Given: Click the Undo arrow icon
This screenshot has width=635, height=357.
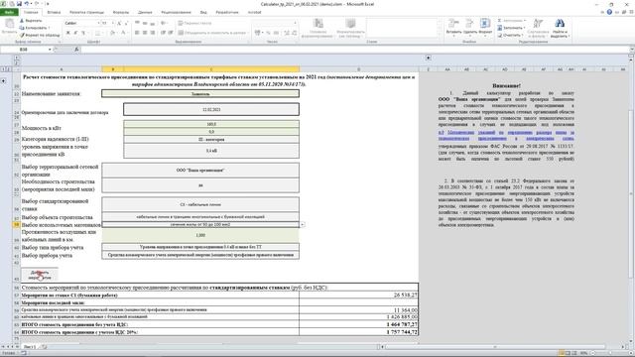Looking at the screenshot, I should click(27, 4).
